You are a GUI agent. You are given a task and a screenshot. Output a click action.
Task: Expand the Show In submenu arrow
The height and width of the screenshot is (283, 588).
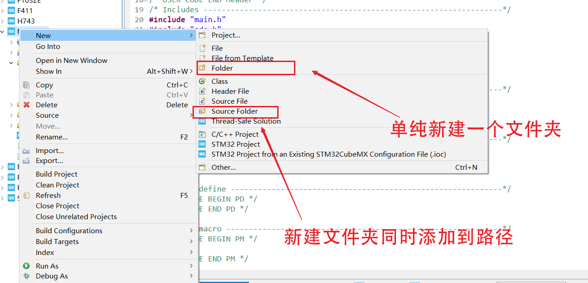(192, 71)
